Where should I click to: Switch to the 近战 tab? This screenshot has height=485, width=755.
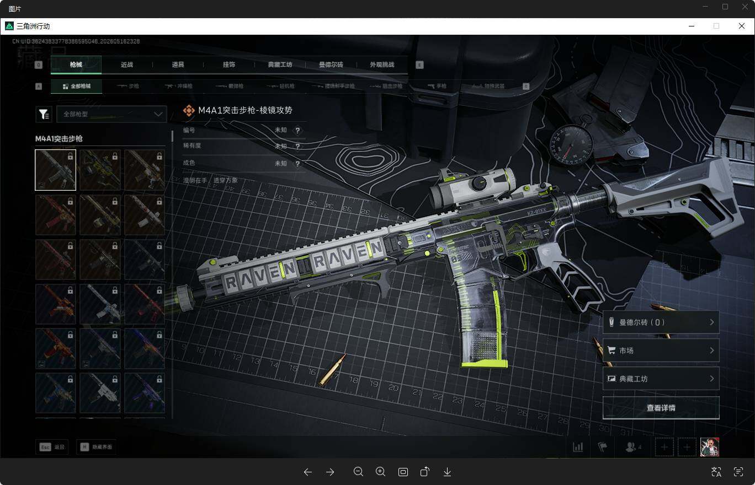(127, 64)
